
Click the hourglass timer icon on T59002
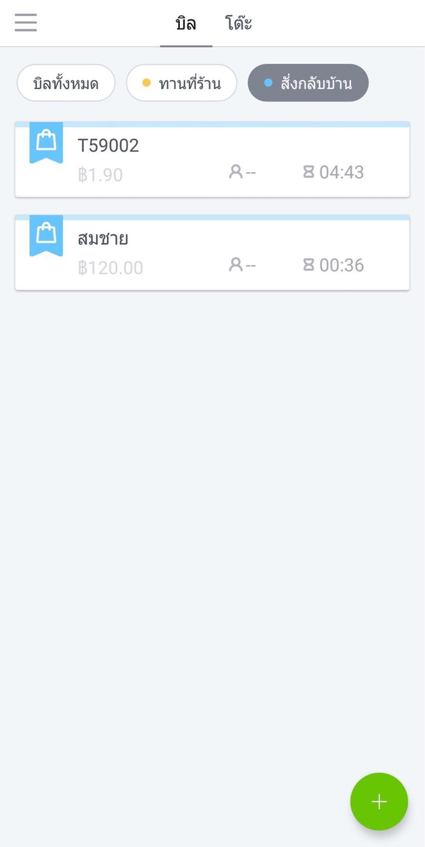(x=309, y=172)
